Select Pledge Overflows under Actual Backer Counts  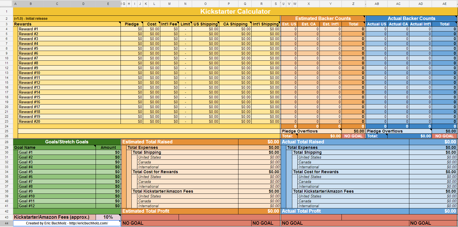click(399, 131)
